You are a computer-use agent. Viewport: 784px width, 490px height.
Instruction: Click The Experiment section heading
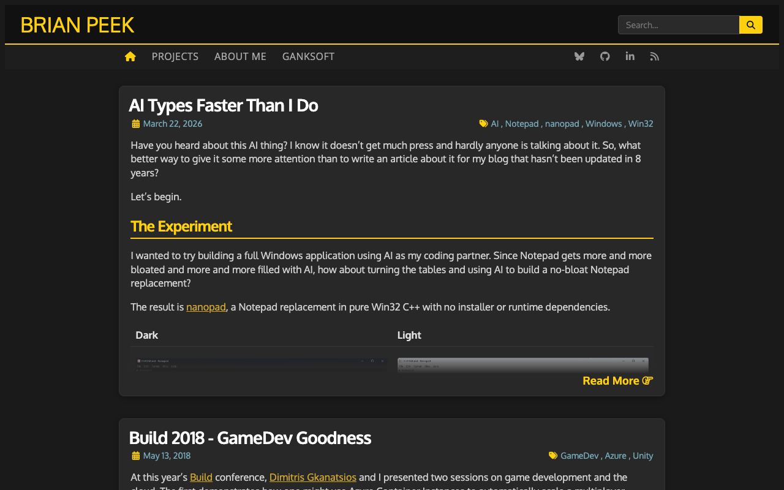pyautogui.click(x=181, y=226)
